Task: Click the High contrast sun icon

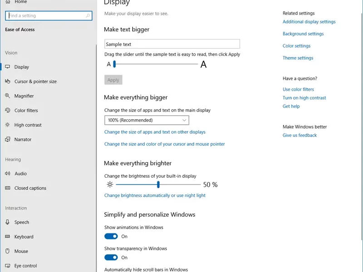Action: click(x=8, y=125)
